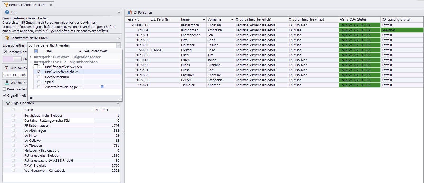The width and height of the screenshot is (424, 183).
Task: Click the person icon in the Welche Personen section
Action: pyautogui.click(x=7, y=83)
